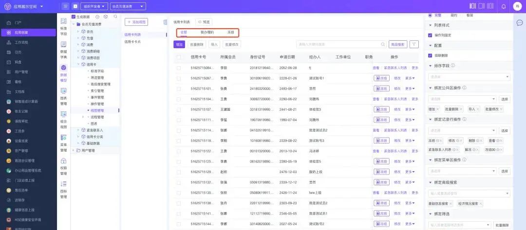The height and width of the screenshot is (230, 526).
Task: Select 索引管理 under 信用卡
Action: [x=97, y=91]
